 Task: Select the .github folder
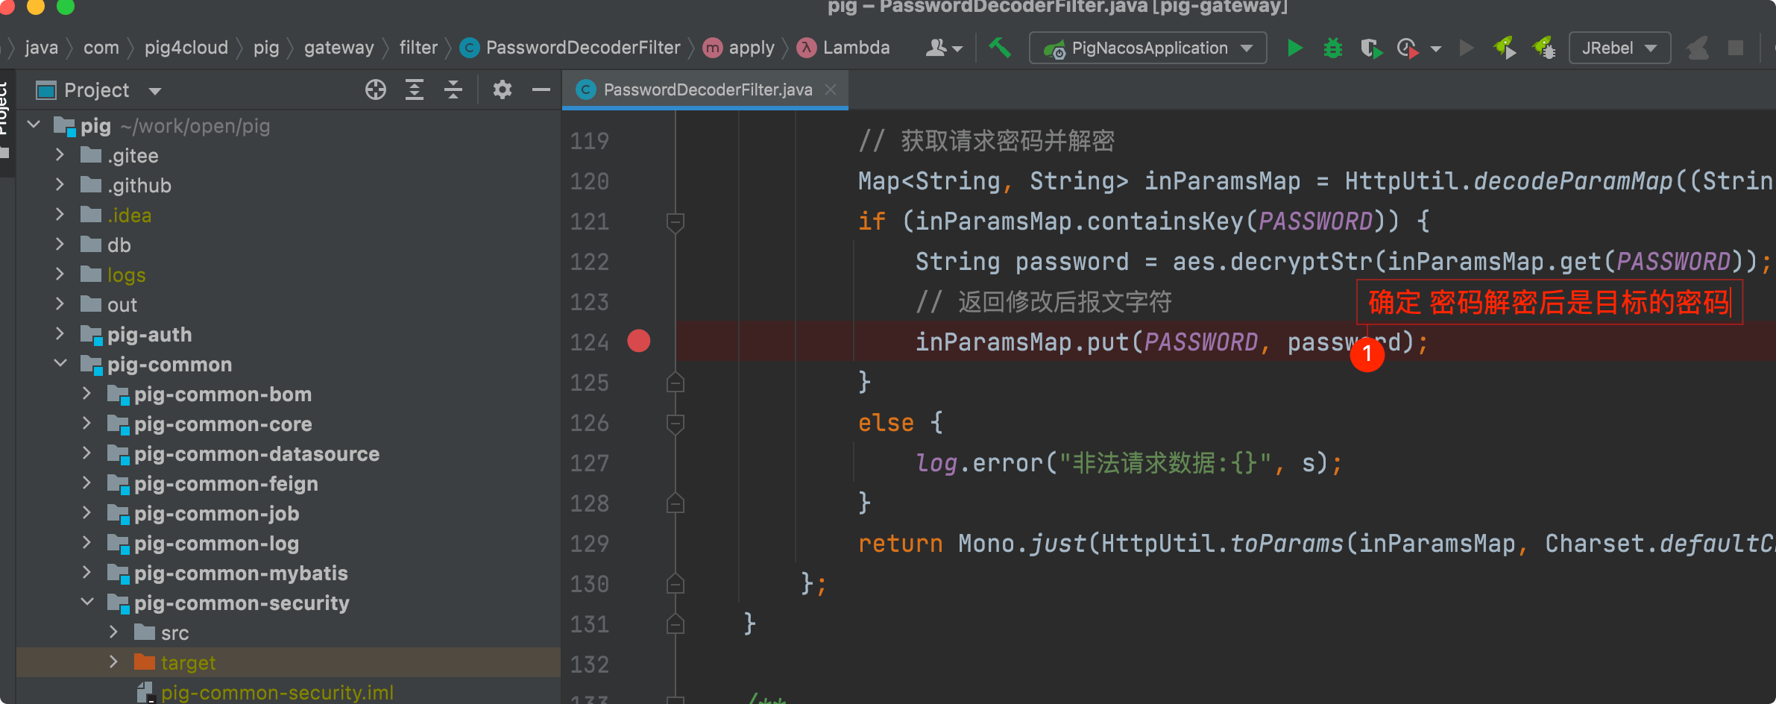point(139,186)
